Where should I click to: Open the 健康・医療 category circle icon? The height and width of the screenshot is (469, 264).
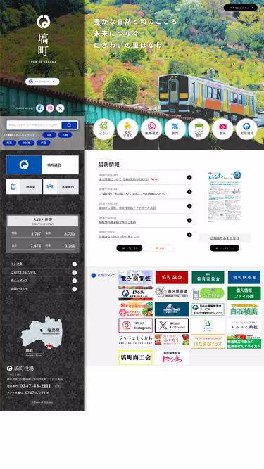151,129
